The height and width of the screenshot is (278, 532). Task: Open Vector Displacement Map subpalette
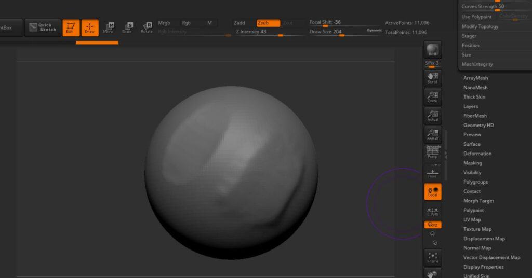point(491,258)
